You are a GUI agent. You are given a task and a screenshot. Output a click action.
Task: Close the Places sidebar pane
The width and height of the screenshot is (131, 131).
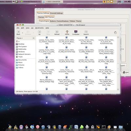coord(33,38)
